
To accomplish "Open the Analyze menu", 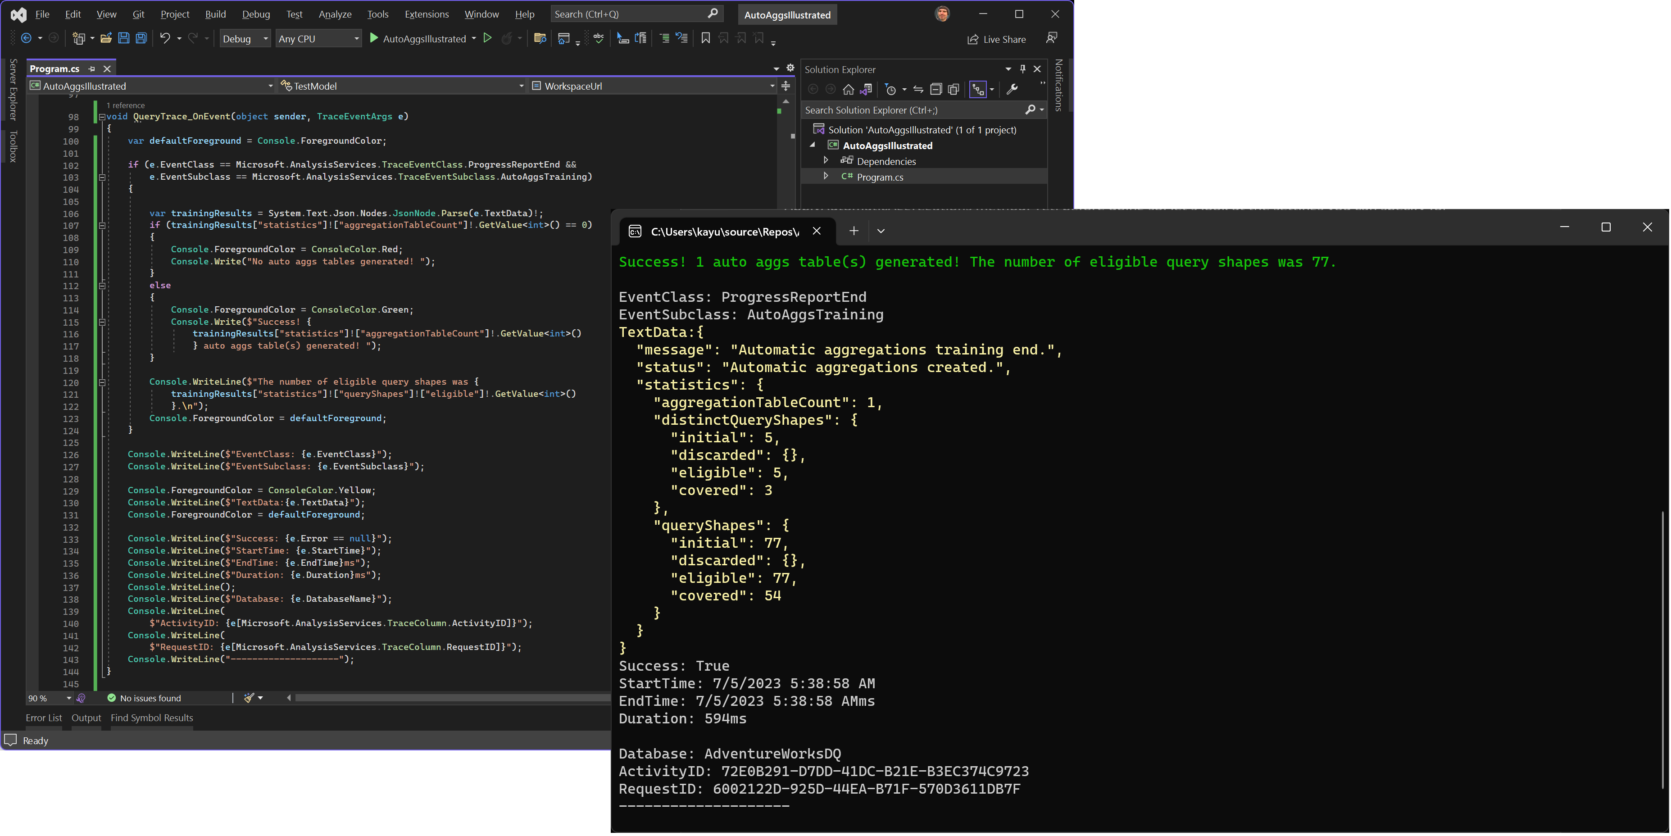I will click(335, 14).
